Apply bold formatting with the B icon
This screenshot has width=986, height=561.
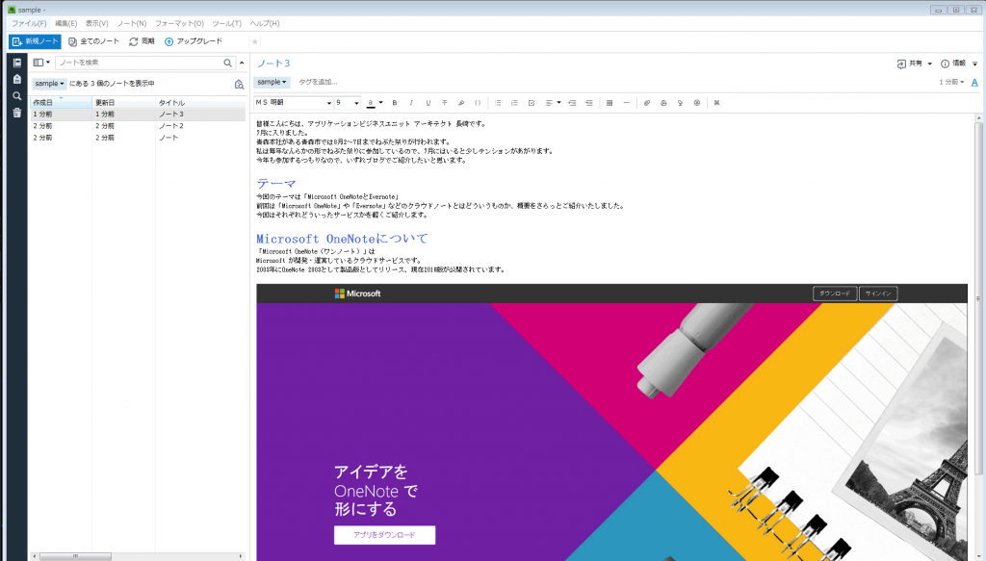(x=395, y=102)
